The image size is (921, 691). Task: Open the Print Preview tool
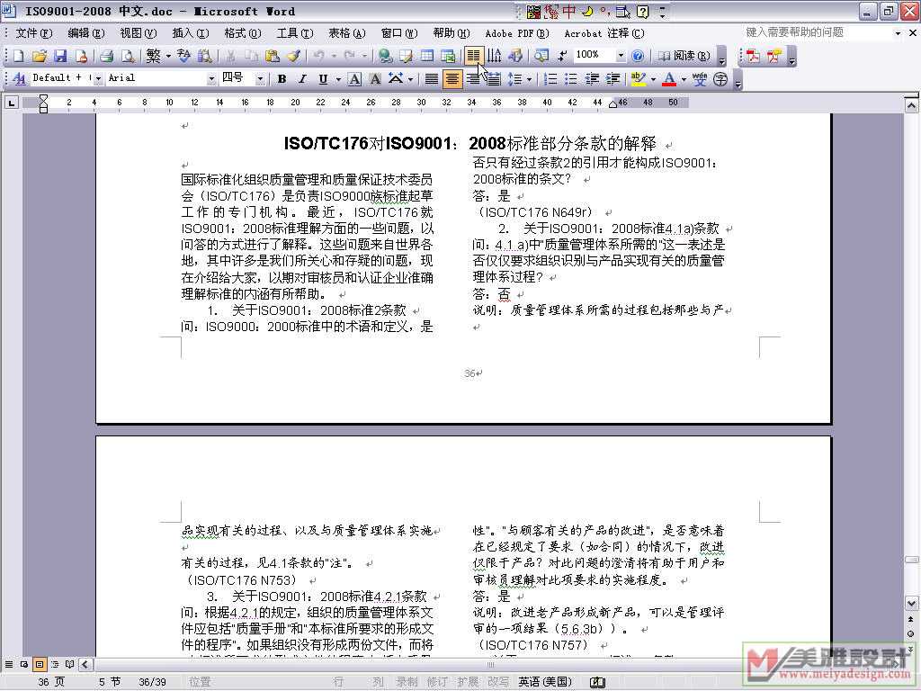pos(128,56)
